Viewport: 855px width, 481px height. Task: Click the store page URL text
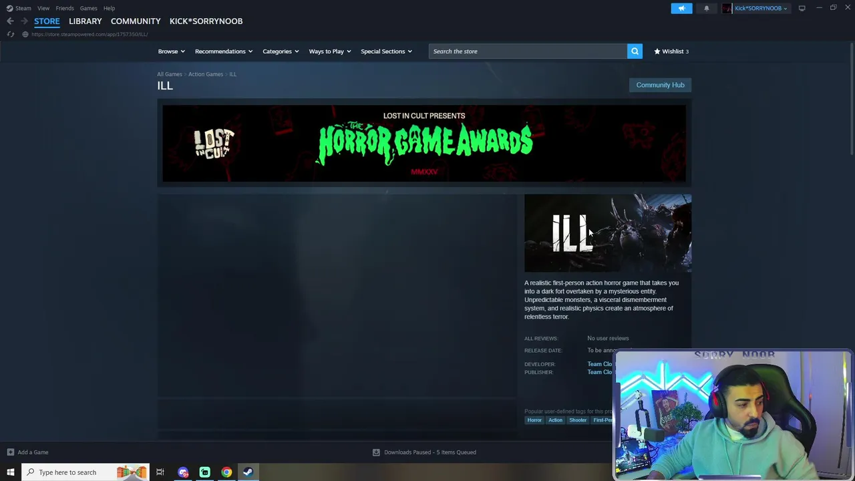click(90, 34)
